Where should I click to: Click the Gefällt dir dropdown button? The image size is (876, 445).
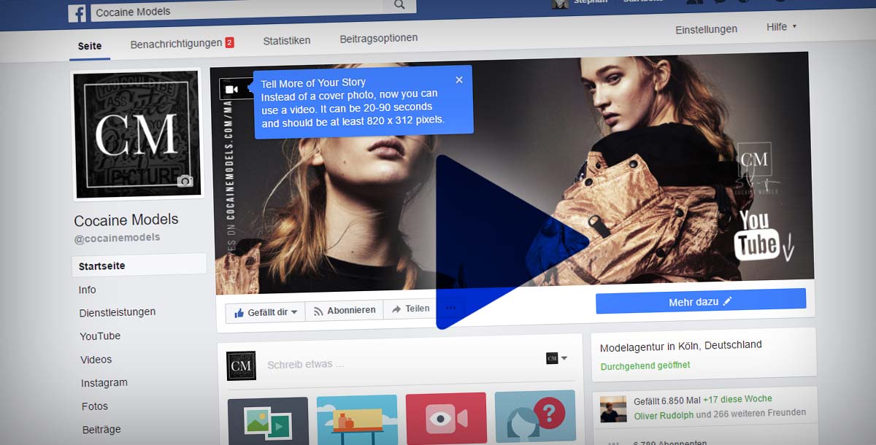(x=265, y=312)
